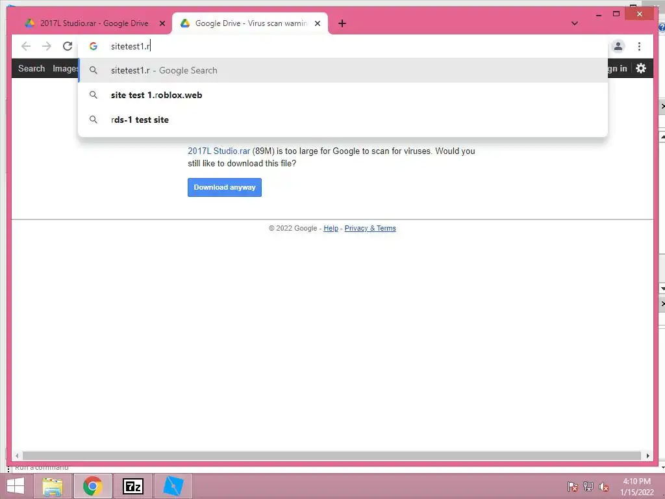Maximize the Chrome window

[616, 14]
